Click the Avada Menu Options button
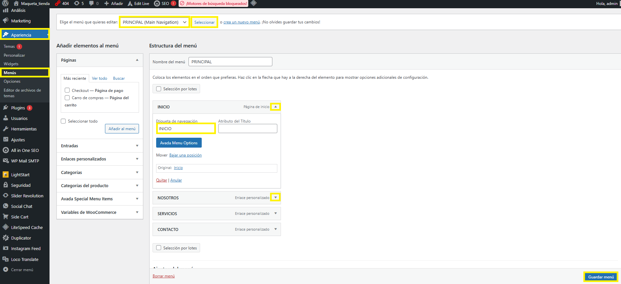Screen dimensions: 621x284 179,143
